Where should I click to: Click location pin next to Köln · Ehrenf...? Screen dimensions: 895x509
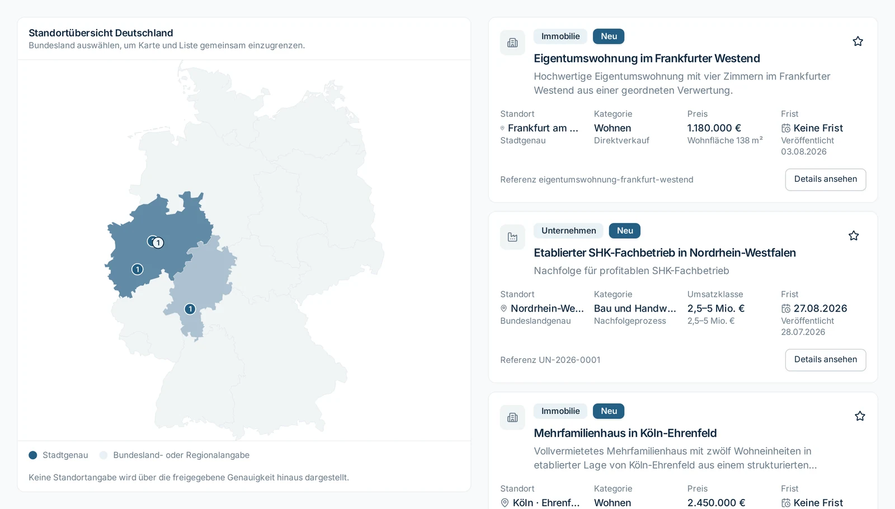[505, 503]
